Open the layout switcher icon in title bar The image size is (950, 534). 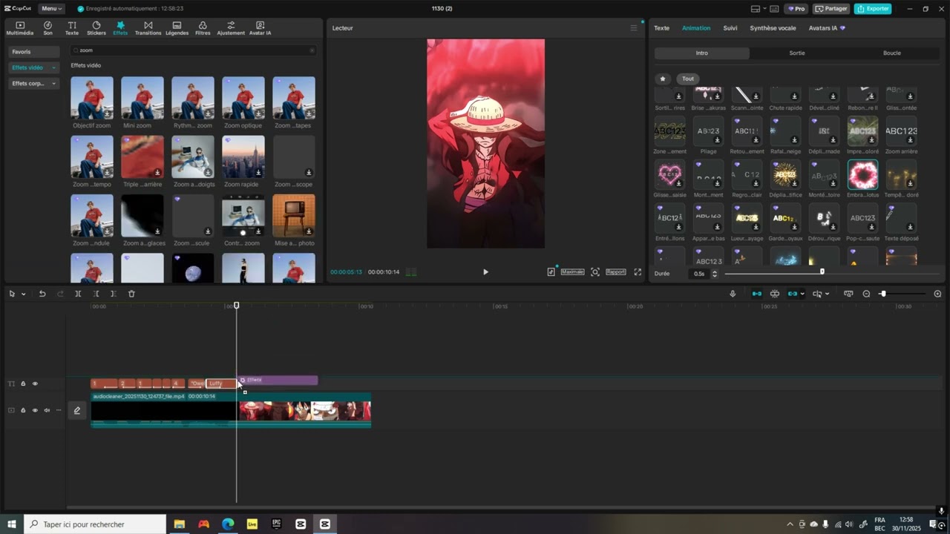click(756, 9)
